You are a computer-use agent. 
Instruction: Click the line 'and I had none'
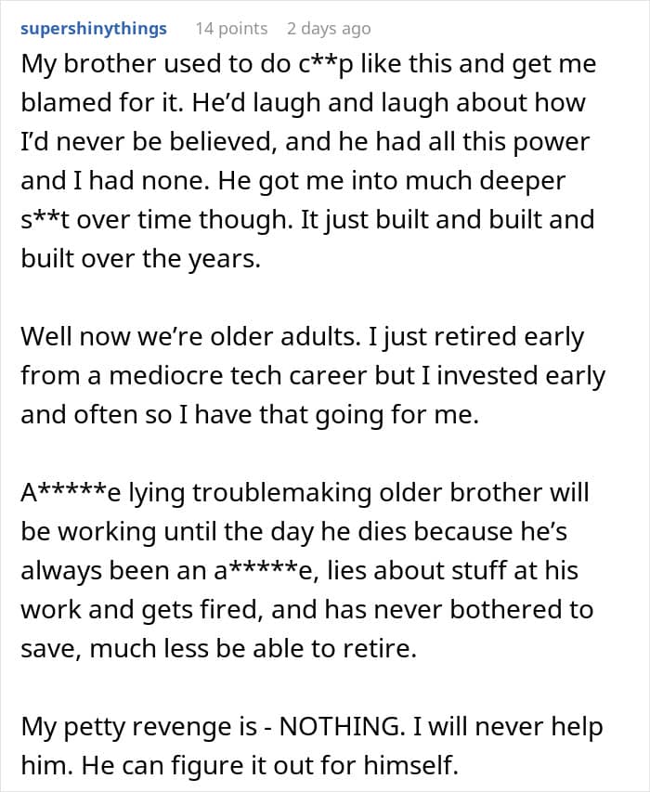click(292, 181)
